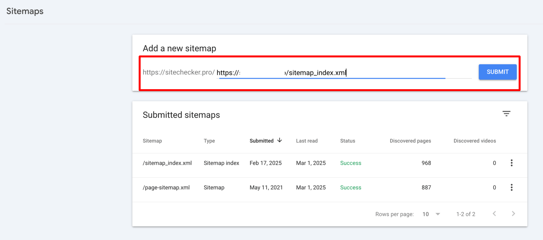Open the /sitemap_index.xml sitemap entry
543x240 pixels.
(167, 163)
